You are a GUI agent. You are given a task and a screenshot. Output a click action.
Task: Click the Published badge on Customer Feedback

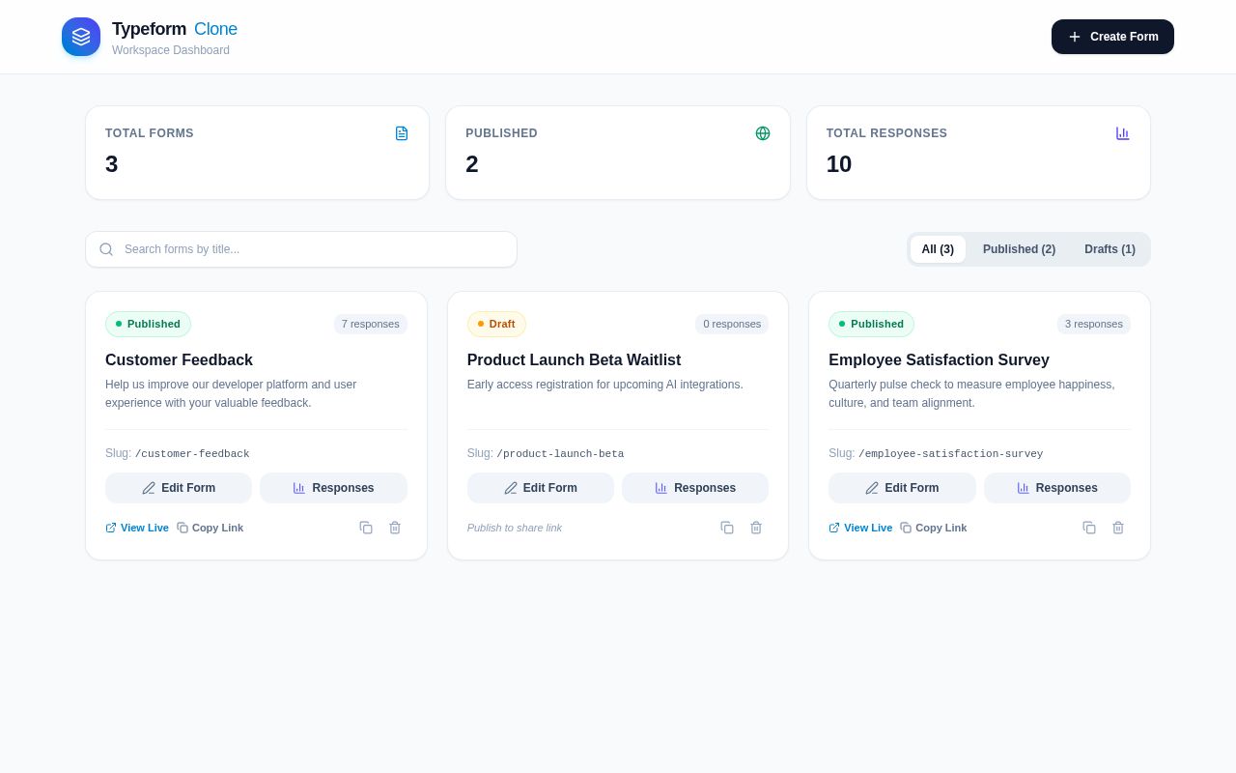tap(148, 324)
